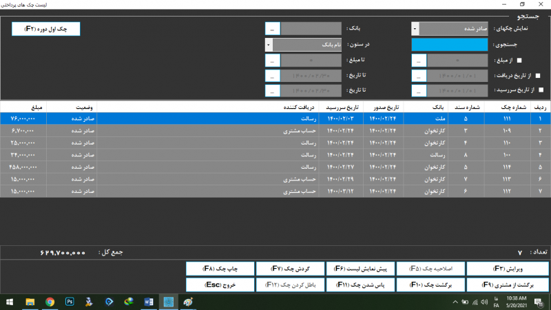The image size is (551, 310).
Task: Sort by the تاریخ صدور column header
Action: tap(384, 107)
